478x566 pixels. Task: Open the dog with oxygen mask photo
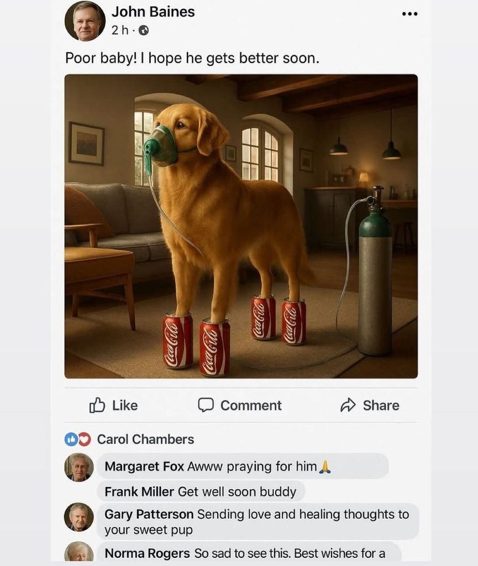pyautogui.click(x=241, y=226)
